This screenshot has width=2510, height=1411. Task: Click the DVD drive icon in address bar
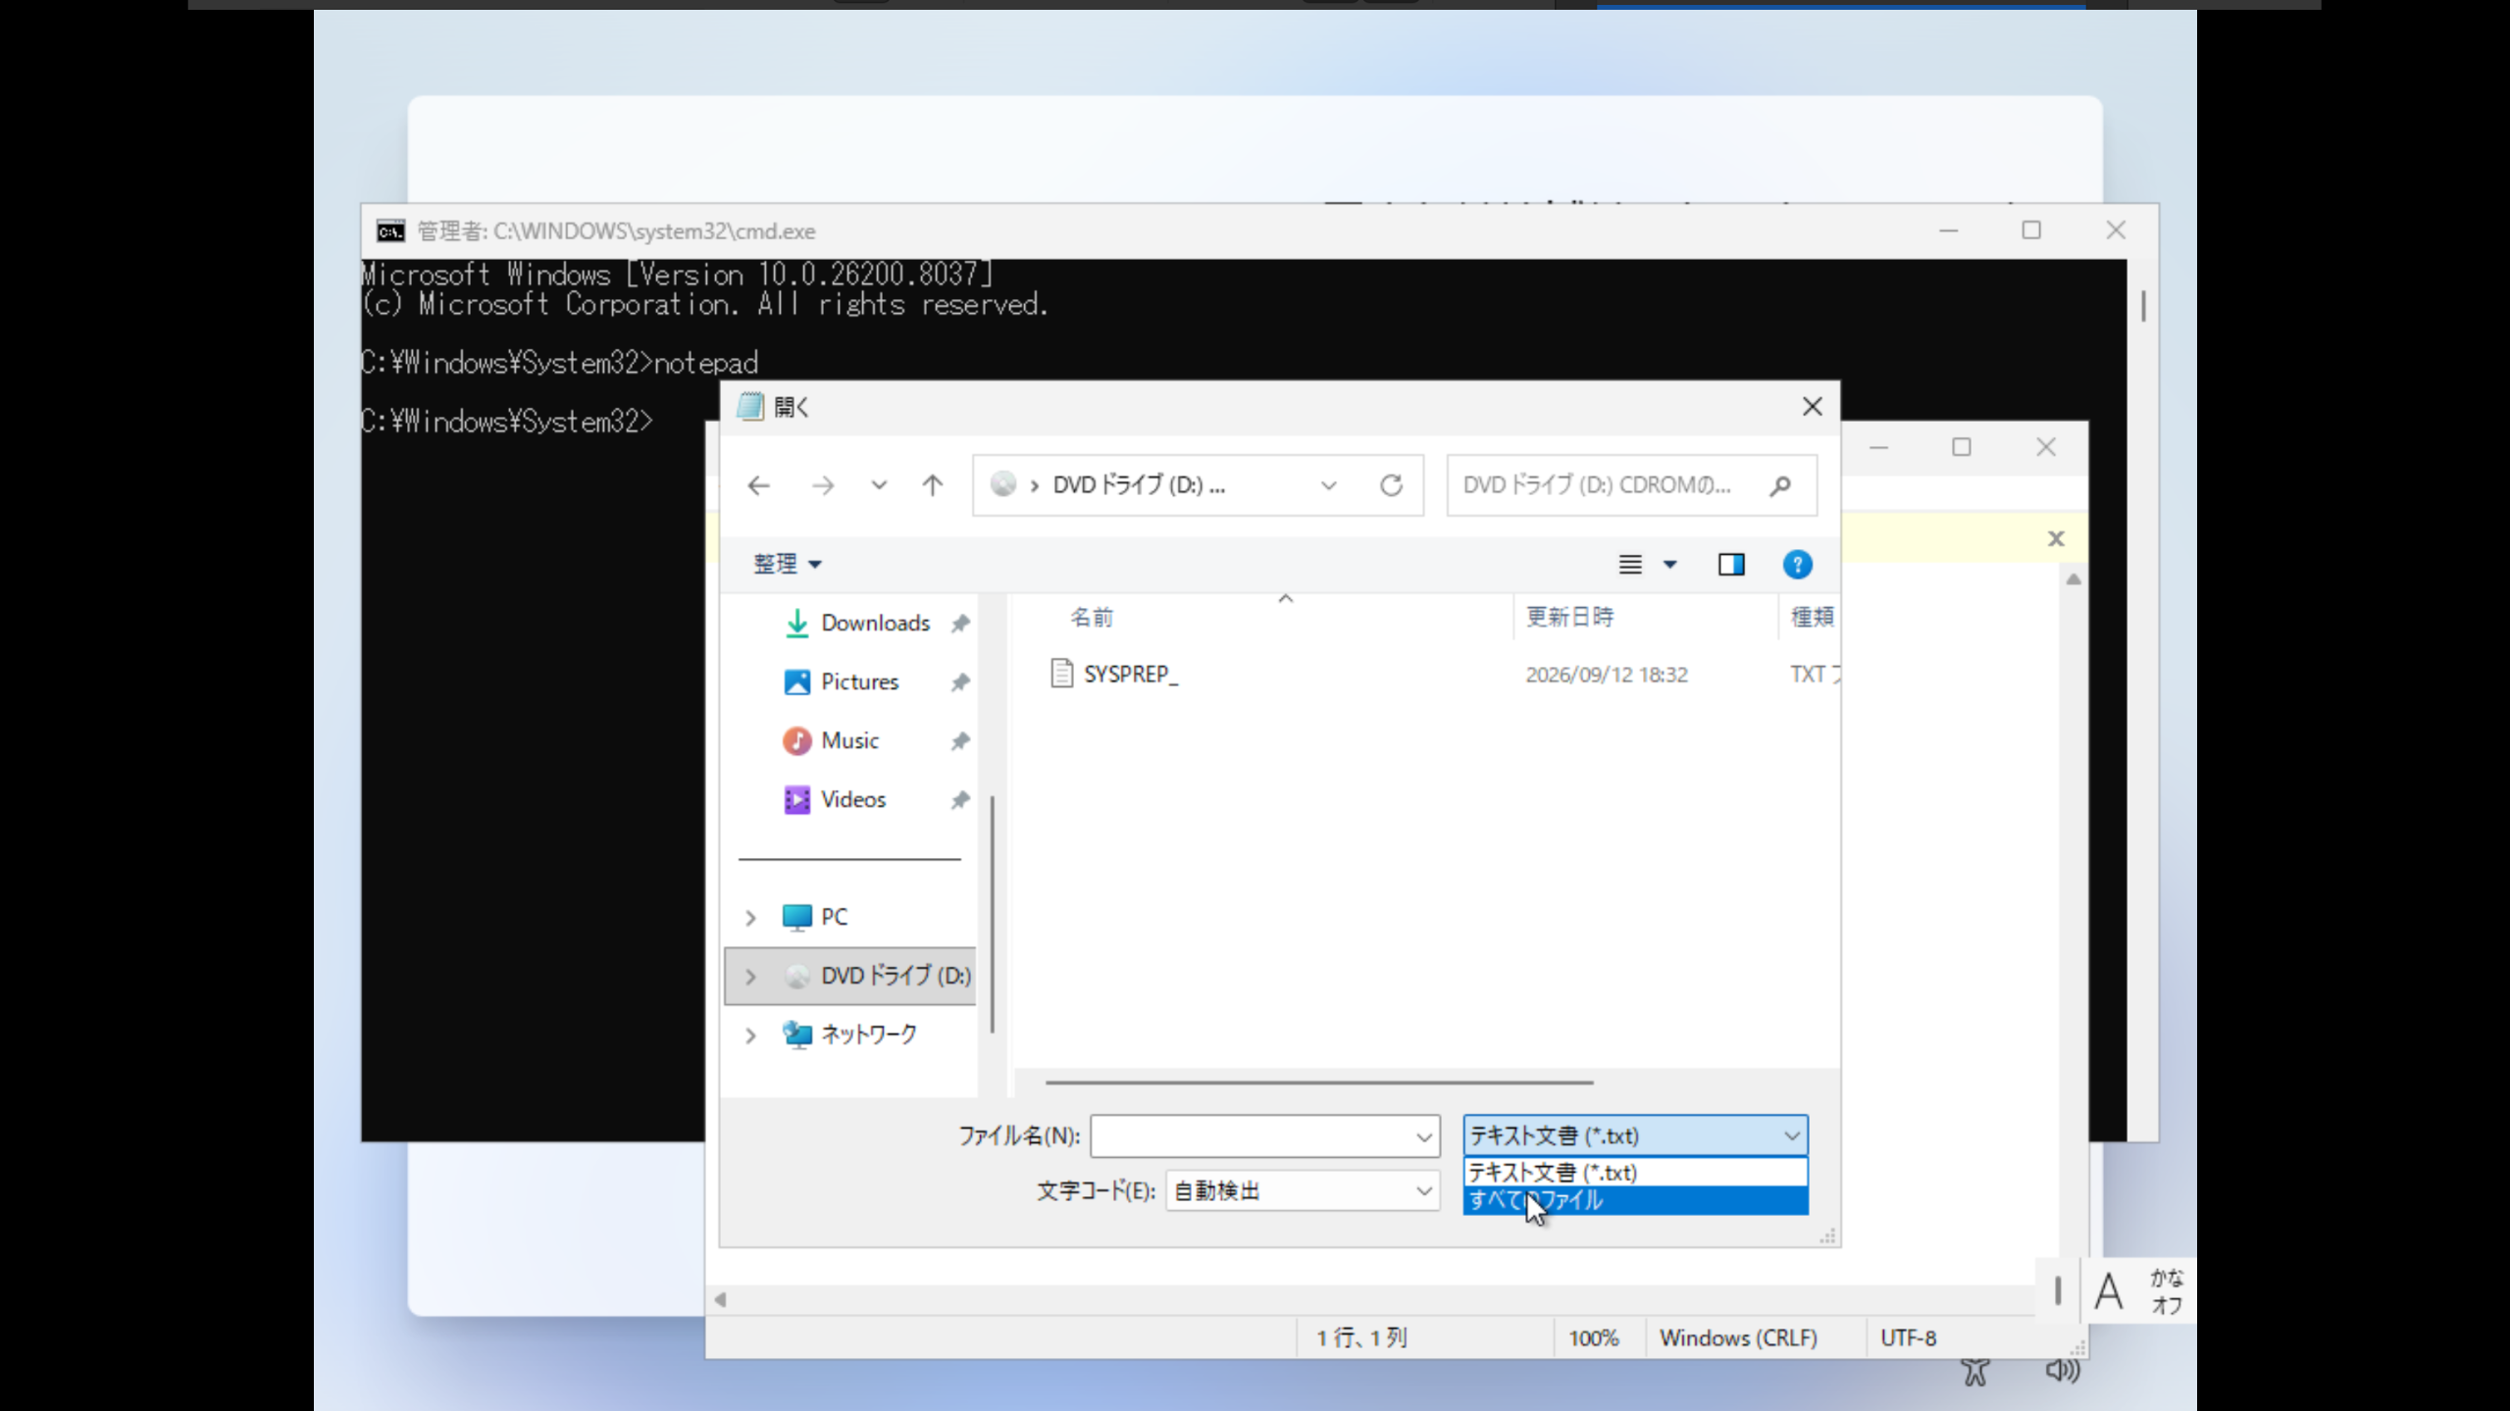(1002, 484)
